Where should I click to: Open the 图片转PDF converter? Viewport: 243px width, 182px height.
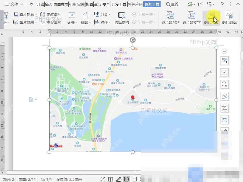click(x=170, y=18)
